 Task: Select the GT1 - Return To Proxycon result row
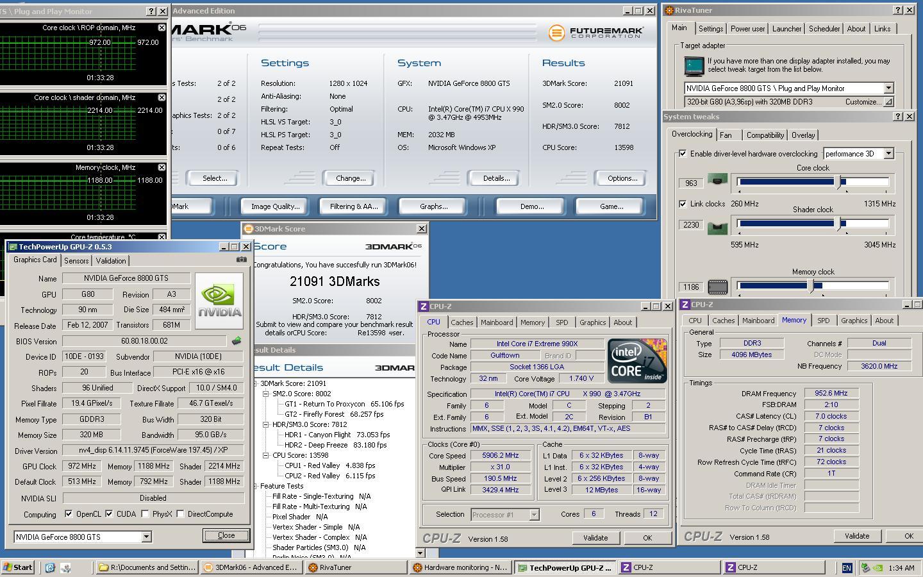[344, 404]
